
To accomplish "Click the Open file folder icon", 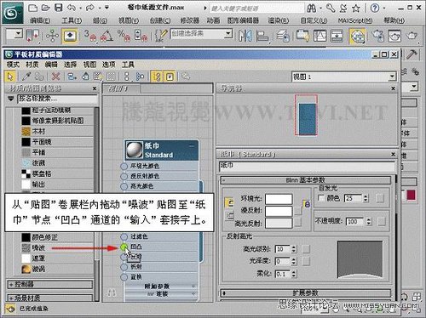I will pos(46,8).
